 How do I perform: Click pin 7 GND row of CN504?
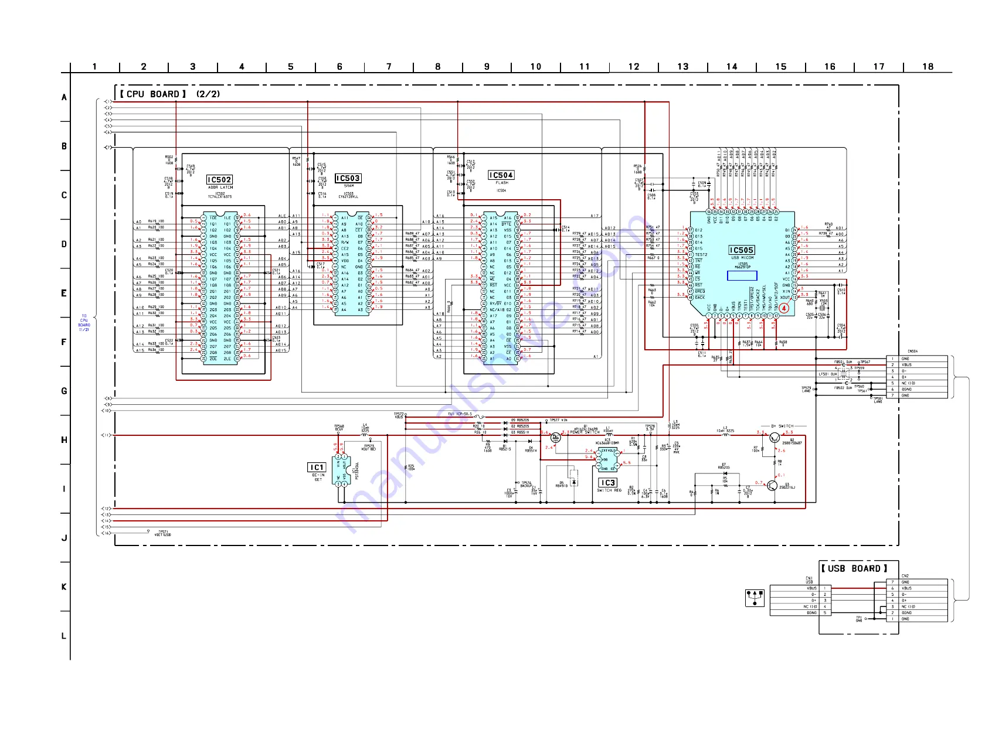(916, 395)
